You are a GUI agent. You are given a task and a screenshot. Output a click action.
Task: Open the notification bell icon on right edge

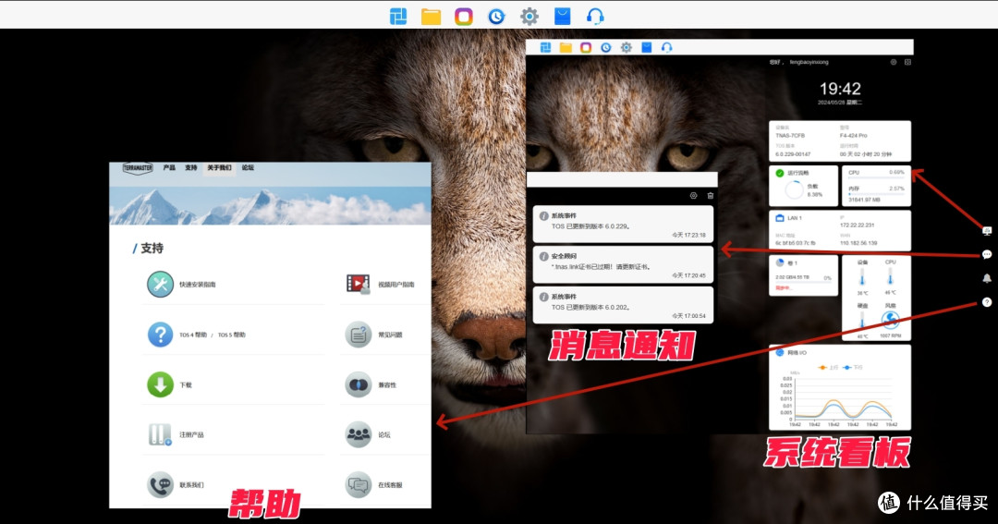point(987,278)
